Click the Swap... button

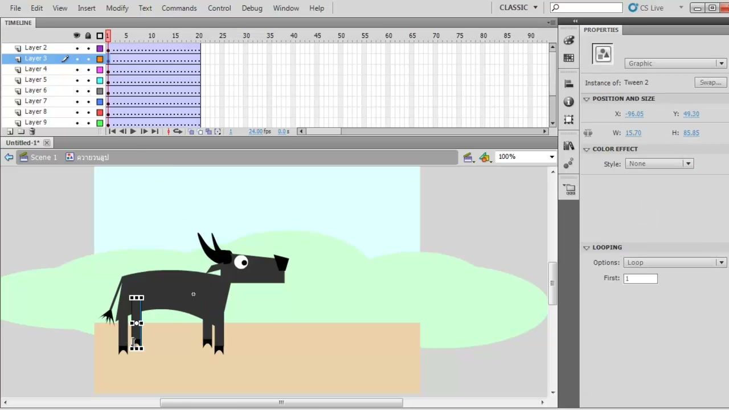pos(710,83)
